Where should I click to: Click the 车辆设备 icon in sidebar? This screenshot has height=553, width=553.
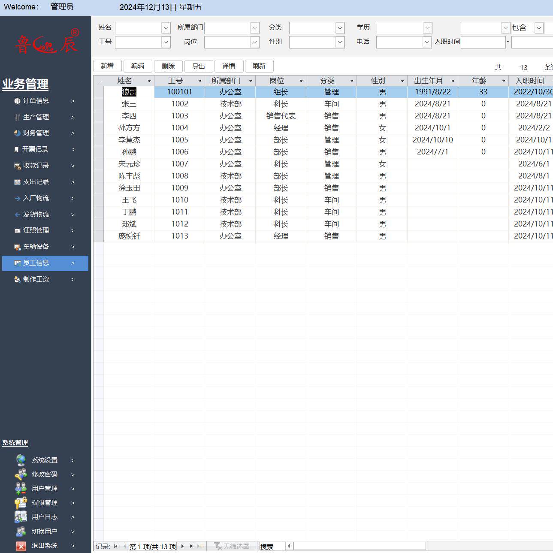17,247
